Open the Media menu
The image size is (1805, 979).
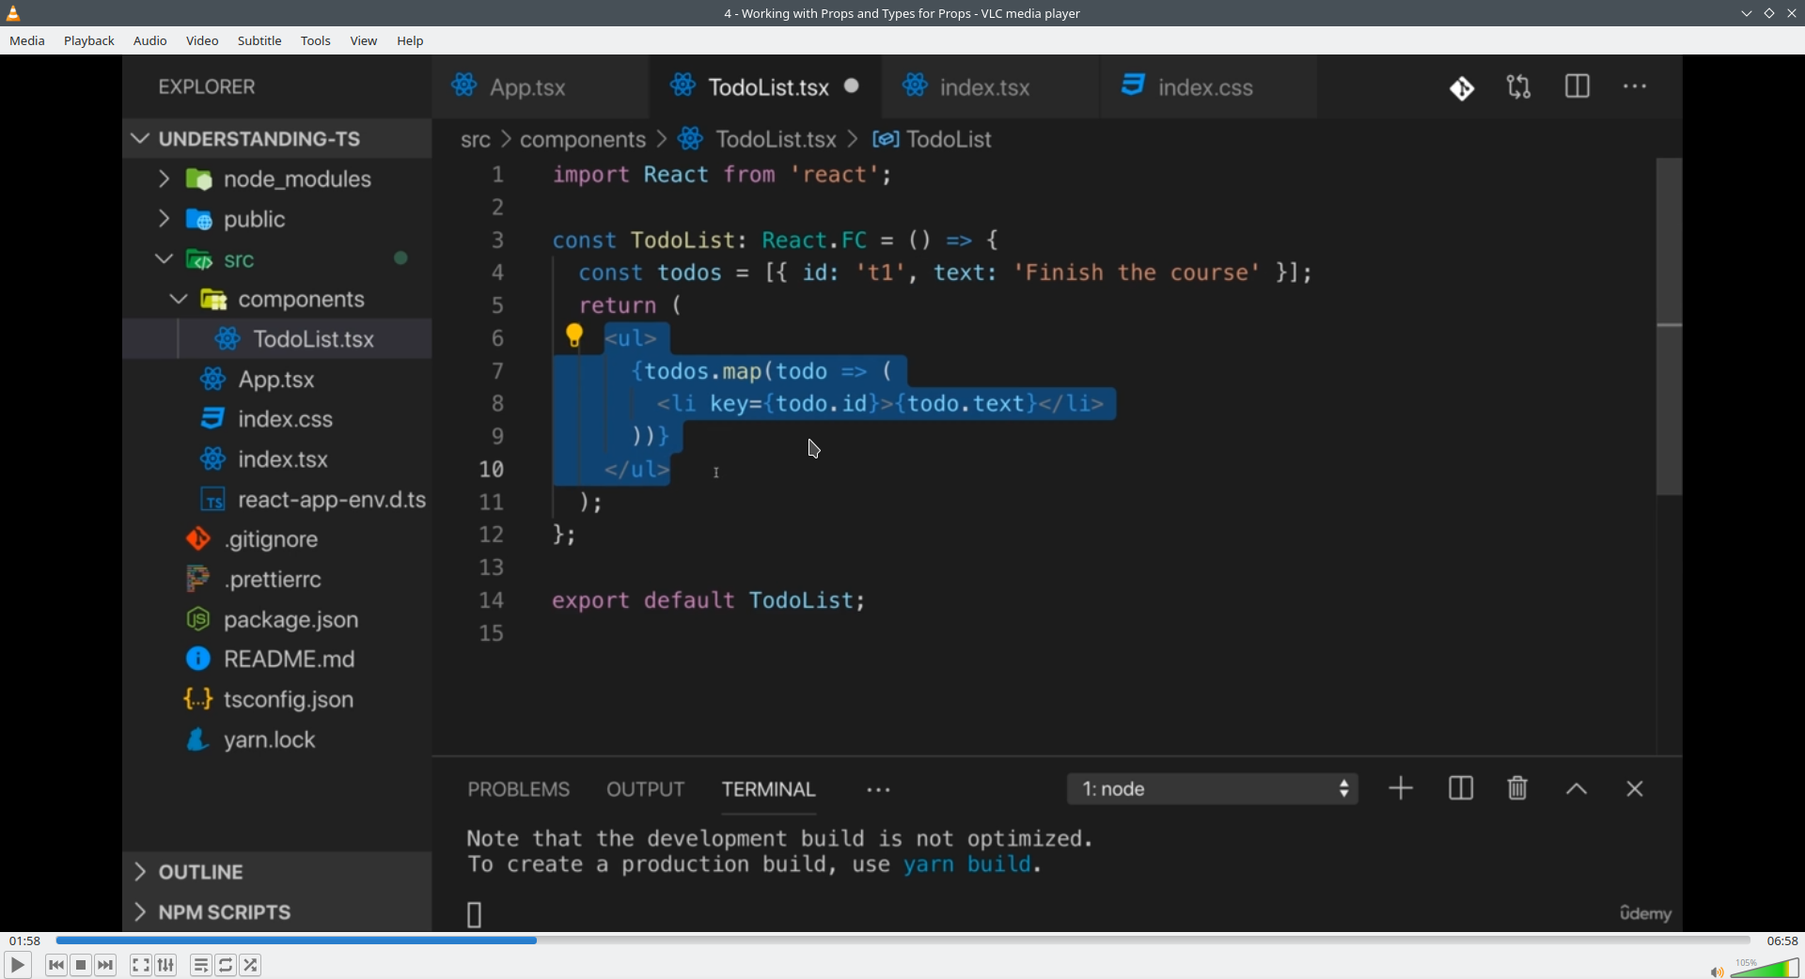coord(27,40)
